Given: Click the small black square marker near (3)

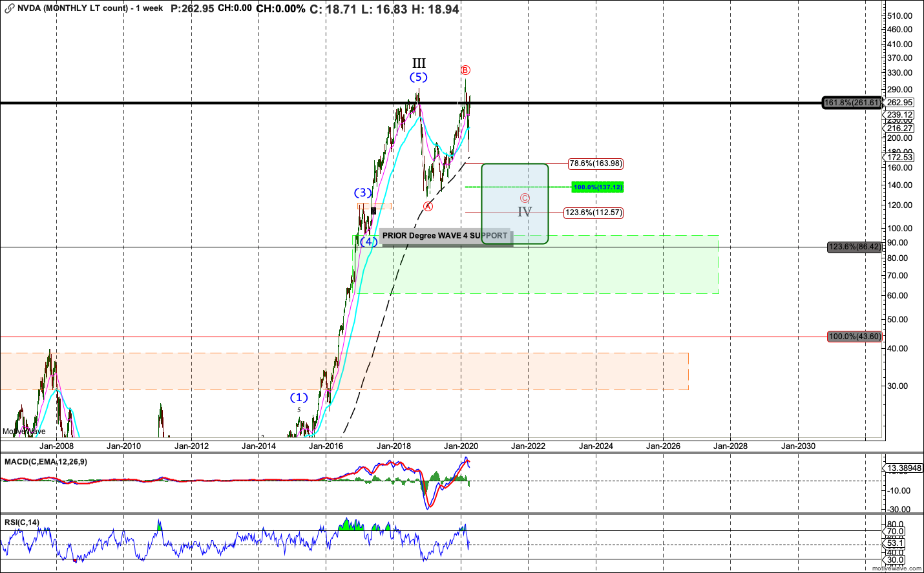Looking at the screenshot, I should coord(373,211).
